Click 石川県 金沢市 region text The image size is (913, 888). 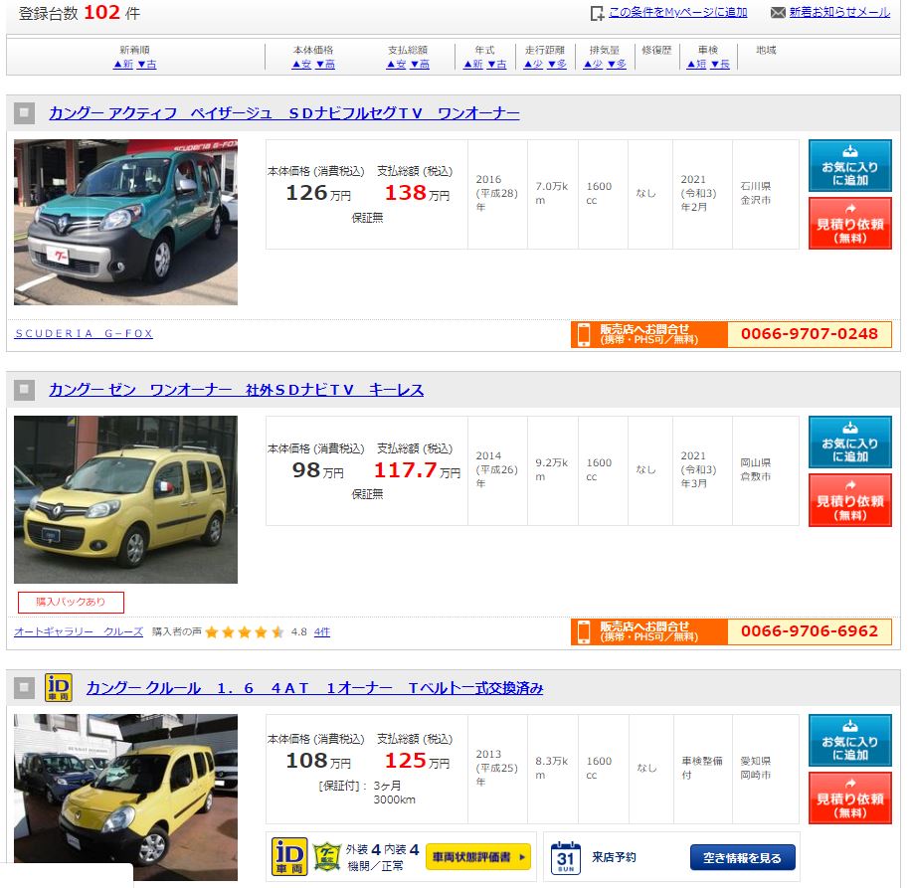(x=755, y=193)
